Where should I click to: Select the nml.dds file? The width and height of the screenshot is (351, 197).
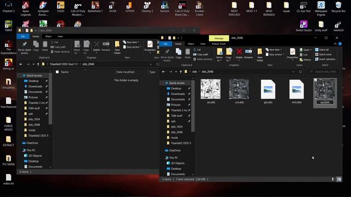coord(297,91)
